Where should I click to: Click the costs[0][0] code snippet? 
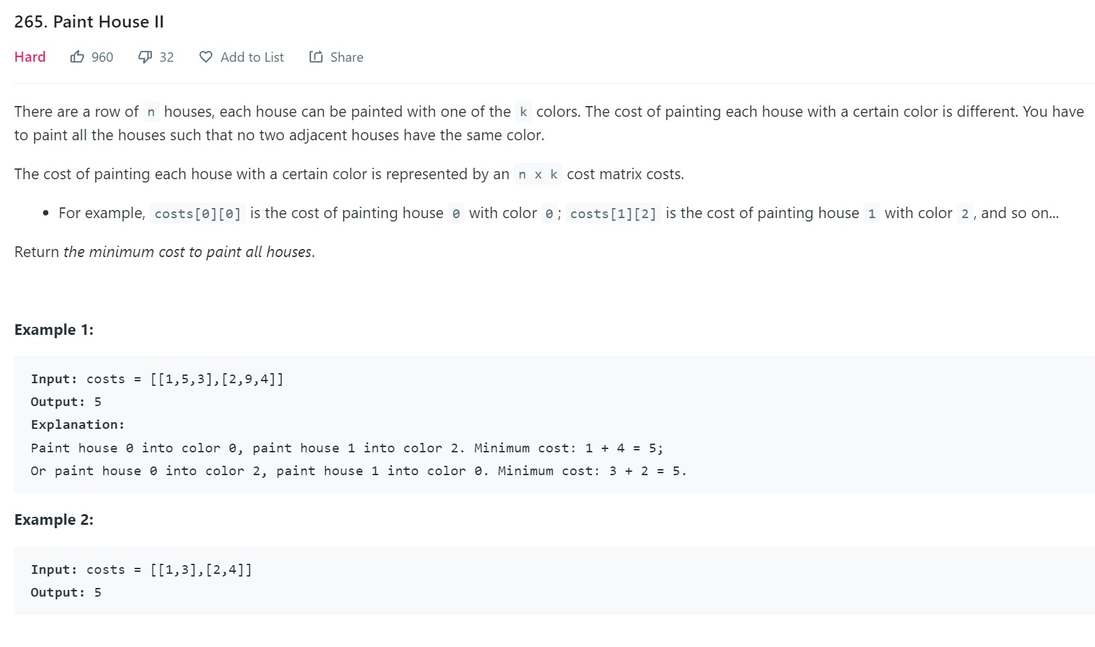click(198, 213)
